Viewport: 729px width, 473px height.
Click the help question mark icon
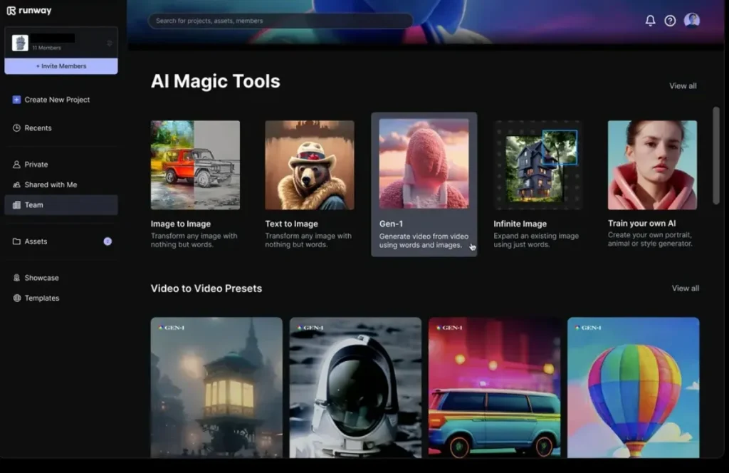(x=670, y=21)
